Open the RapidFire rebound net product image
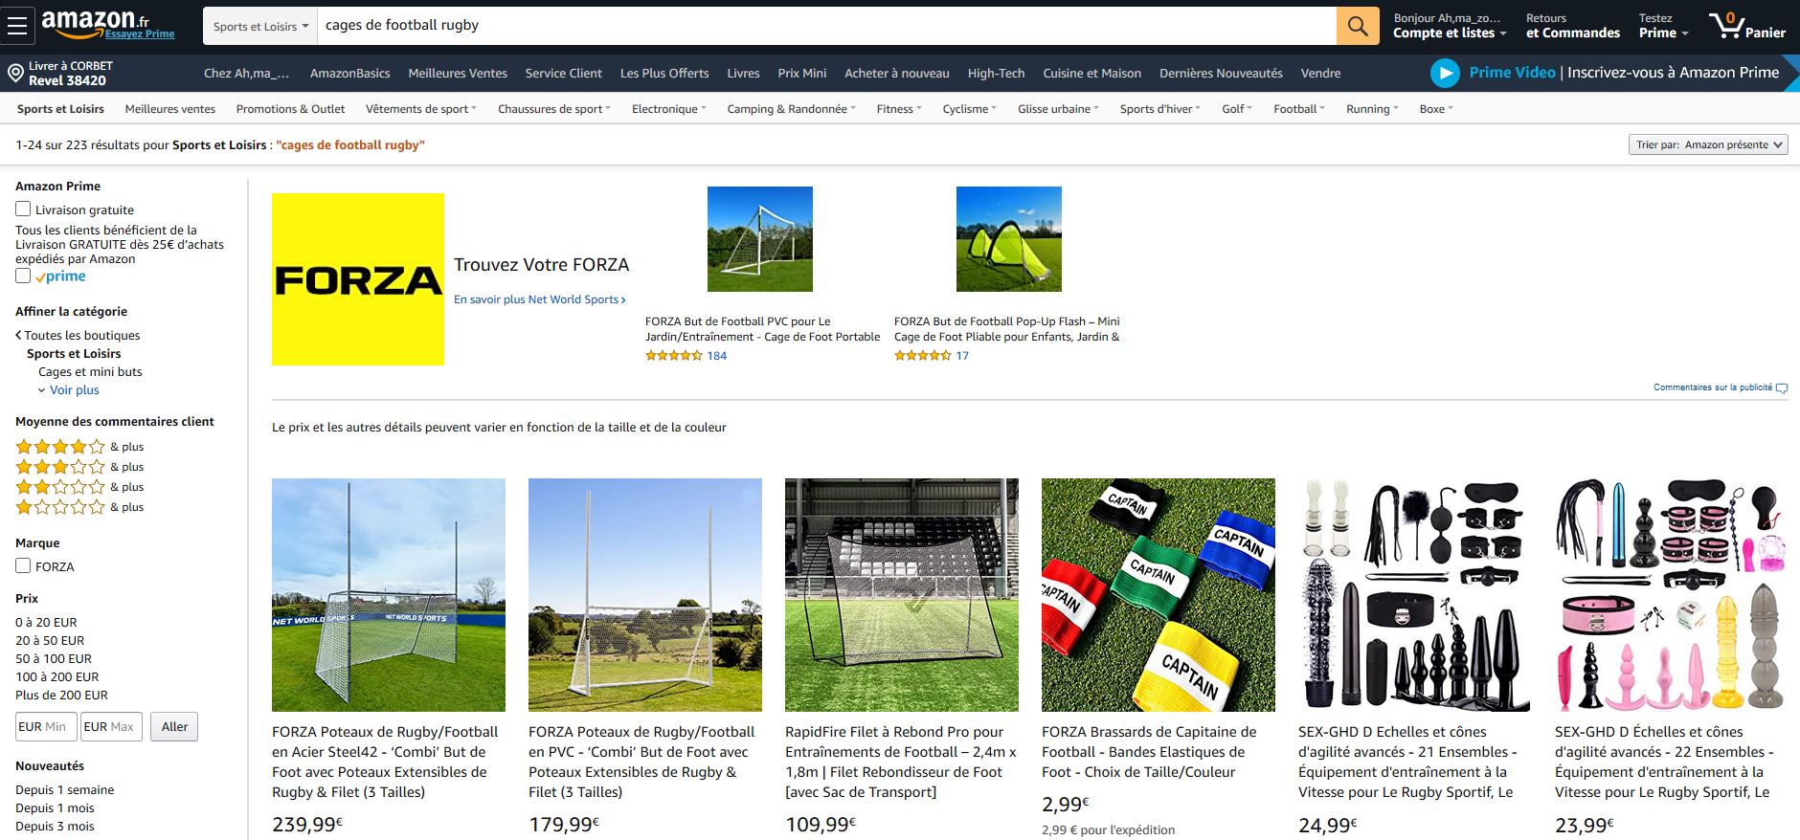Image resolution: width=1800 pixels, height=840 pixels. click(901, 594)
